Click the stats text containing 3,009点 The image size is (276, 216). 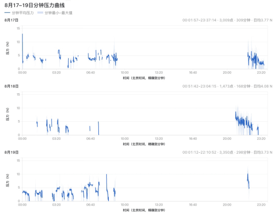(x=227, y=20)
